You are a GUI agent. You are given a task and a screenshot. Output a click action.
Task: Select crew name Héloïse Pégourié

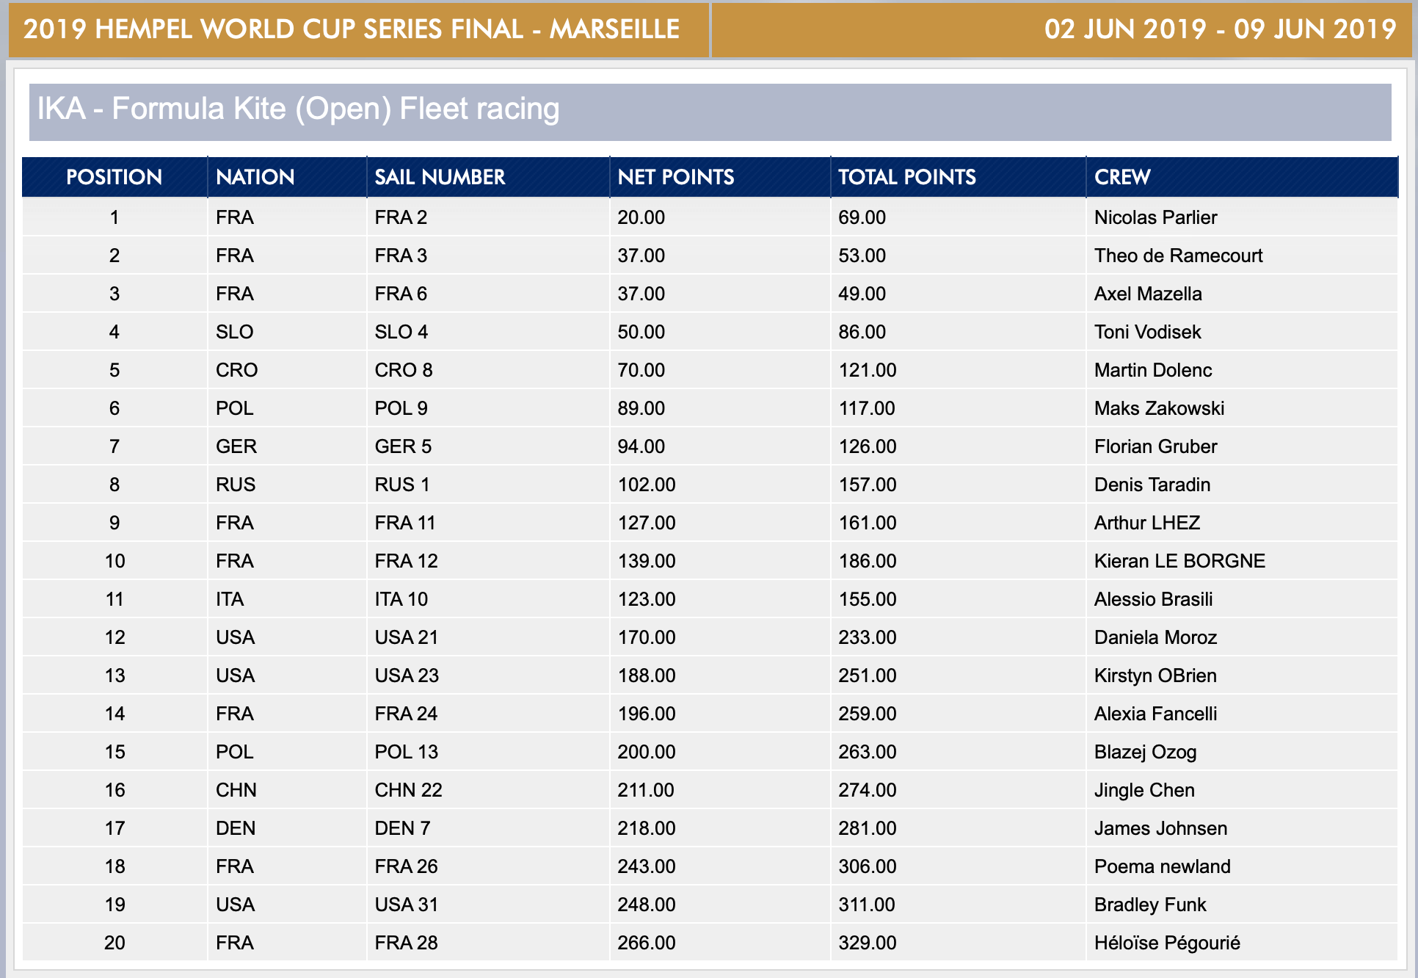[x=1167, y=943]
